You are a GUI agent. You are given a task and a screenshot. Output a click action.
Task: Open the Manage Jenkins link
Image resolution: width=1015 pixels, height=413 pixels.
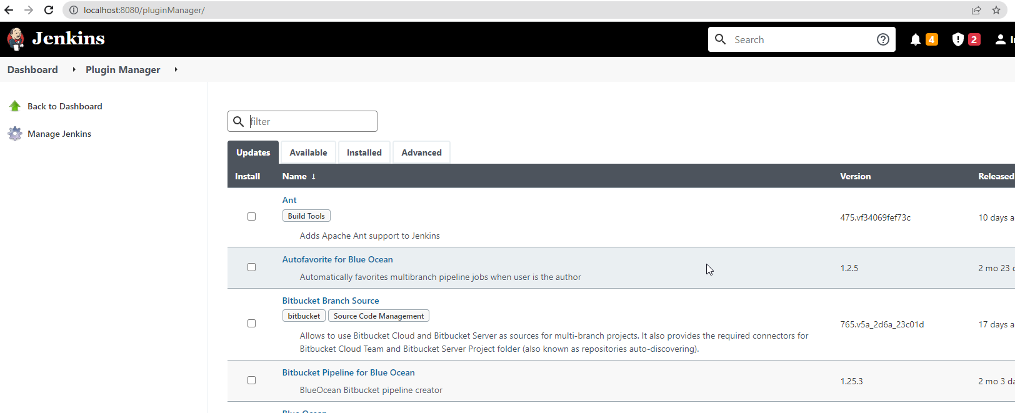59,134
